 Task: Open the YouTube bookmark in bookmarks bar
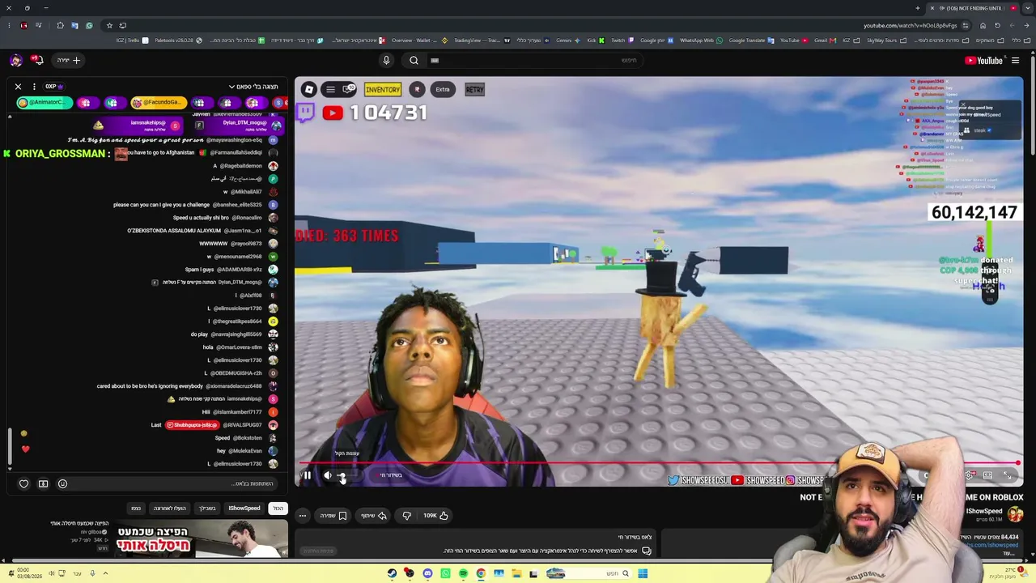point(793,40)
